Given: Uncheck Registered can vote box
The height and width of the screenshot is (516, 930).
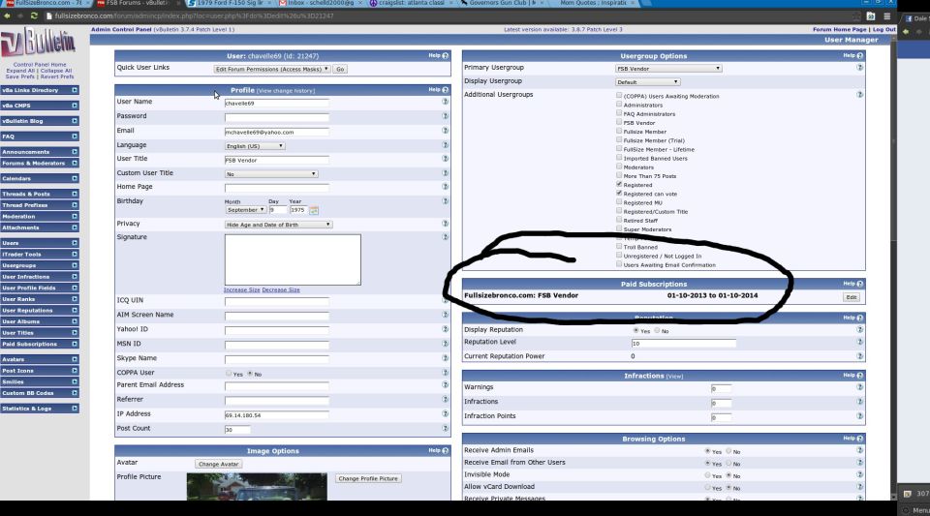Looking at the screenshot, I should pyautogui.click(x=619, y=193).
